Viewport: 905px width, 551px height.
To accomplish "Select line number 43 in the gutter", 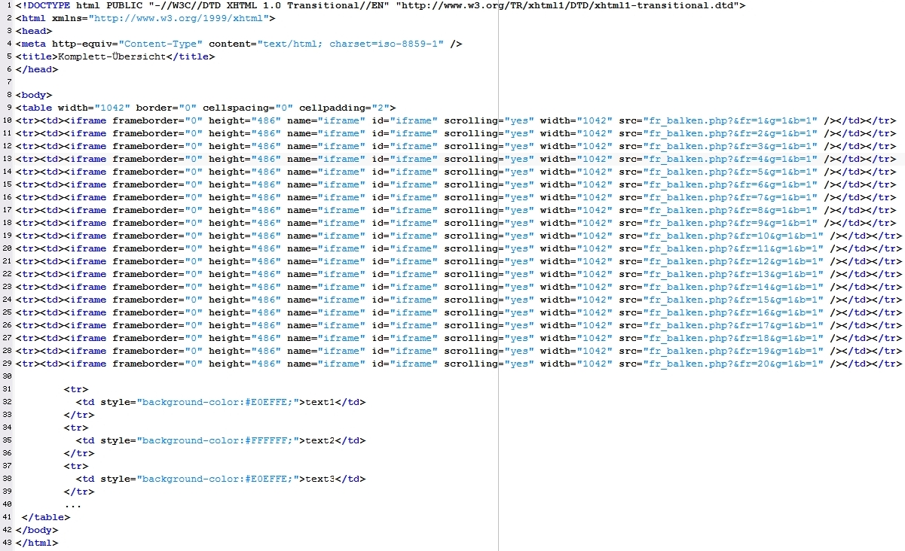I will pyautogui.click(x=7, y=543).
